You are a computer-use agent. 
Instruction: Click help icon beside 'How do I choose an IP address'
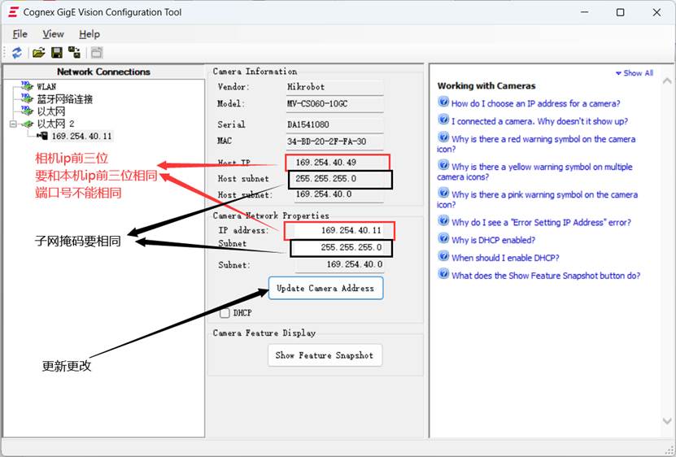coord(443,102)
